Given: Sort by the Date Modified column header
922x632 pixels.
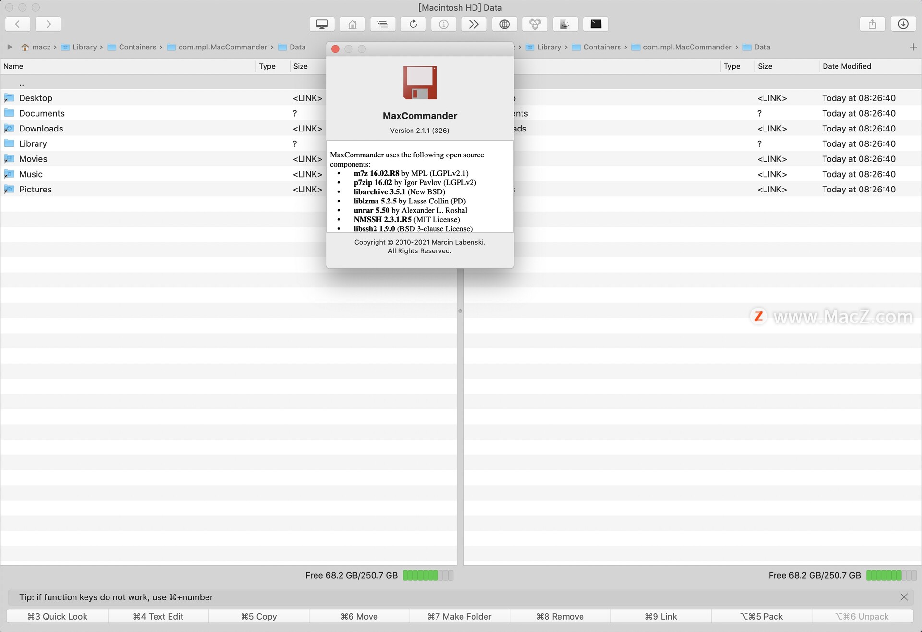Looking at the screenshot, I should coord(846,66).
